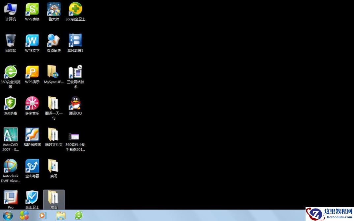Launch 360安全卫士 security tool
This screenshot has width=354, height=221.
[x=75, y=9]
